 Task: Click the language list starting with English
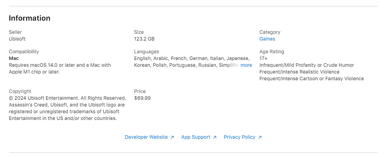[x=191, y=58]
